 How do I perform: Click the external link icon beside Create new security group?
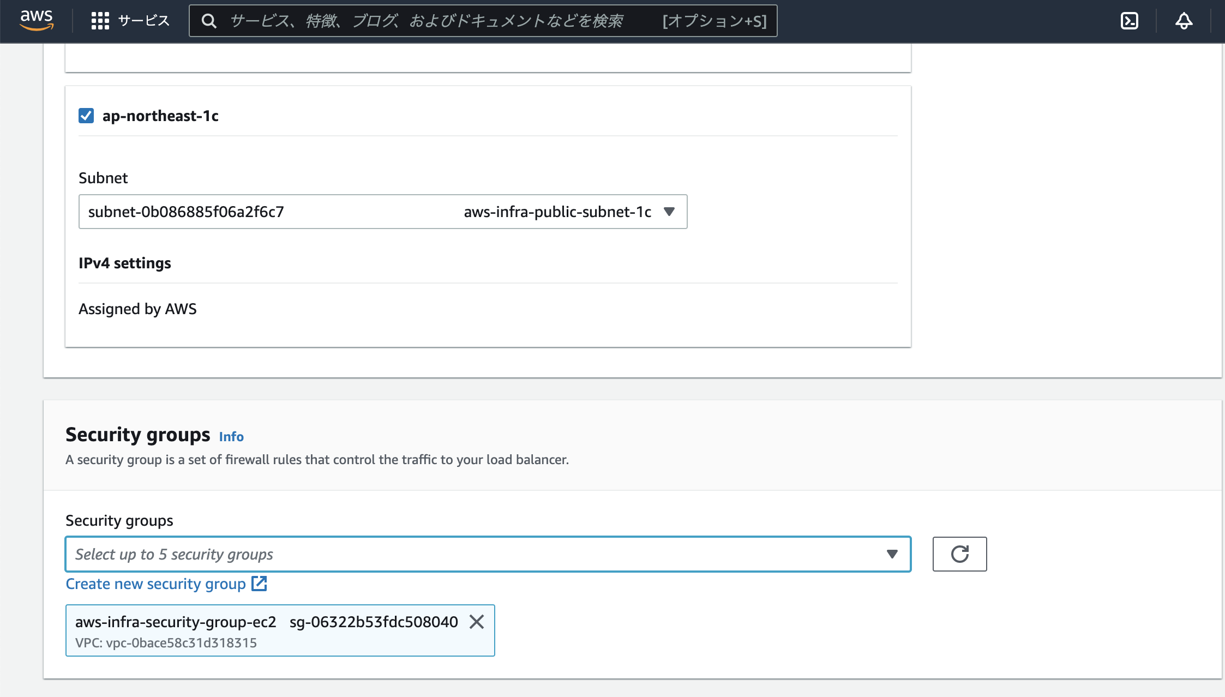(259, 584)
